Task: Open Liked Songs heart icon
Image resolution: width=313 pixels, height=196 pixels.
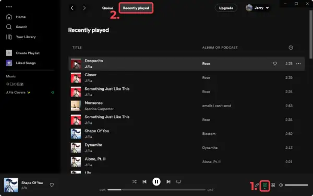Action: [9, 63]
